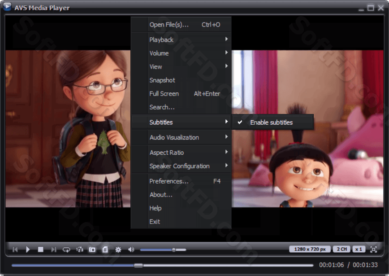The image size is (389, 276).
Task: Click the x 1 playback speed button
Action: 359,249
